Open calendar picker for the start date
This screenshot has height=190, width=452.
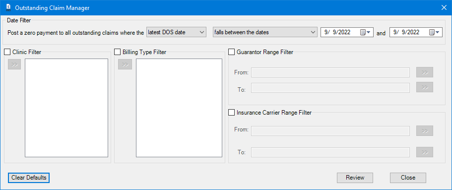point(366,33)
